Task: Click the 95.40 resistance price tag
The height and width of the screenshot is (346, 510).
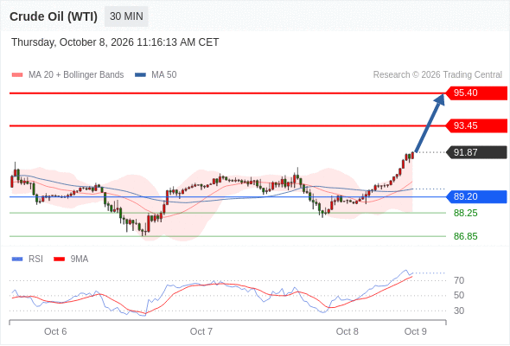Action: click(x=475, y=93)
